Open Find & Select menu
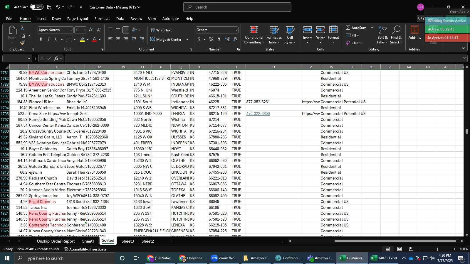Screen dimensions: 470x264 coord(396,35)
